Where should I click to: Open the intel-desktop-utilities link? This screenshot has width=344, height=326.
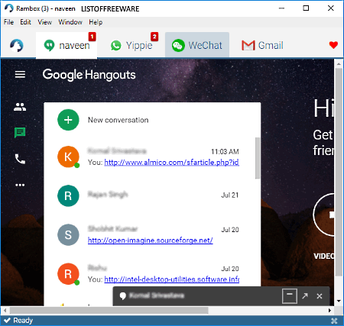pos(171,279)
